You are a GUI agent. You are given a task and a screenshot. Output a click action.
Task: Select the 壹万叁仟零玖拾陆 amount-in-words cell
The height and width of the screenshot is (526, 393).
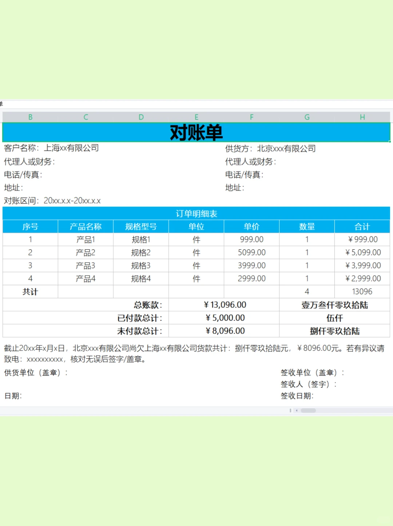coord(334,305)
